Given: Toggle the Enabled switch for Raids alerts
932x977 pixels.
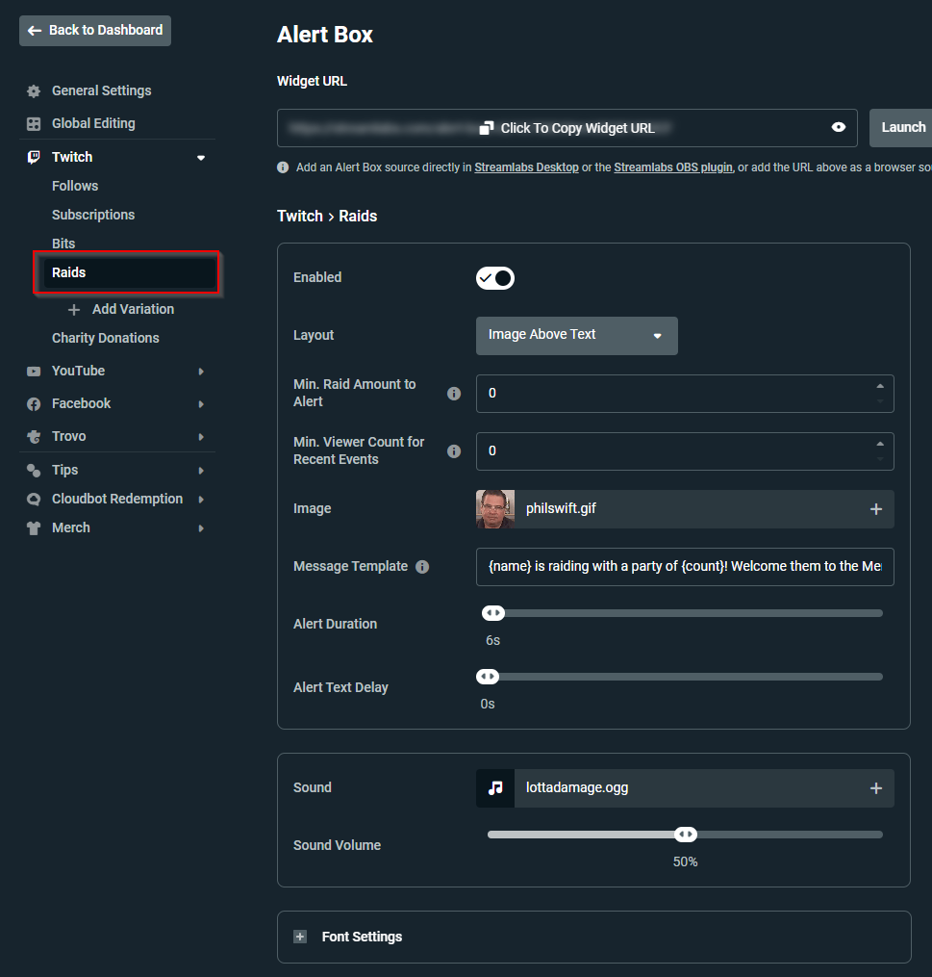Looking at the screenshot, I should click(x=495, y=278).
